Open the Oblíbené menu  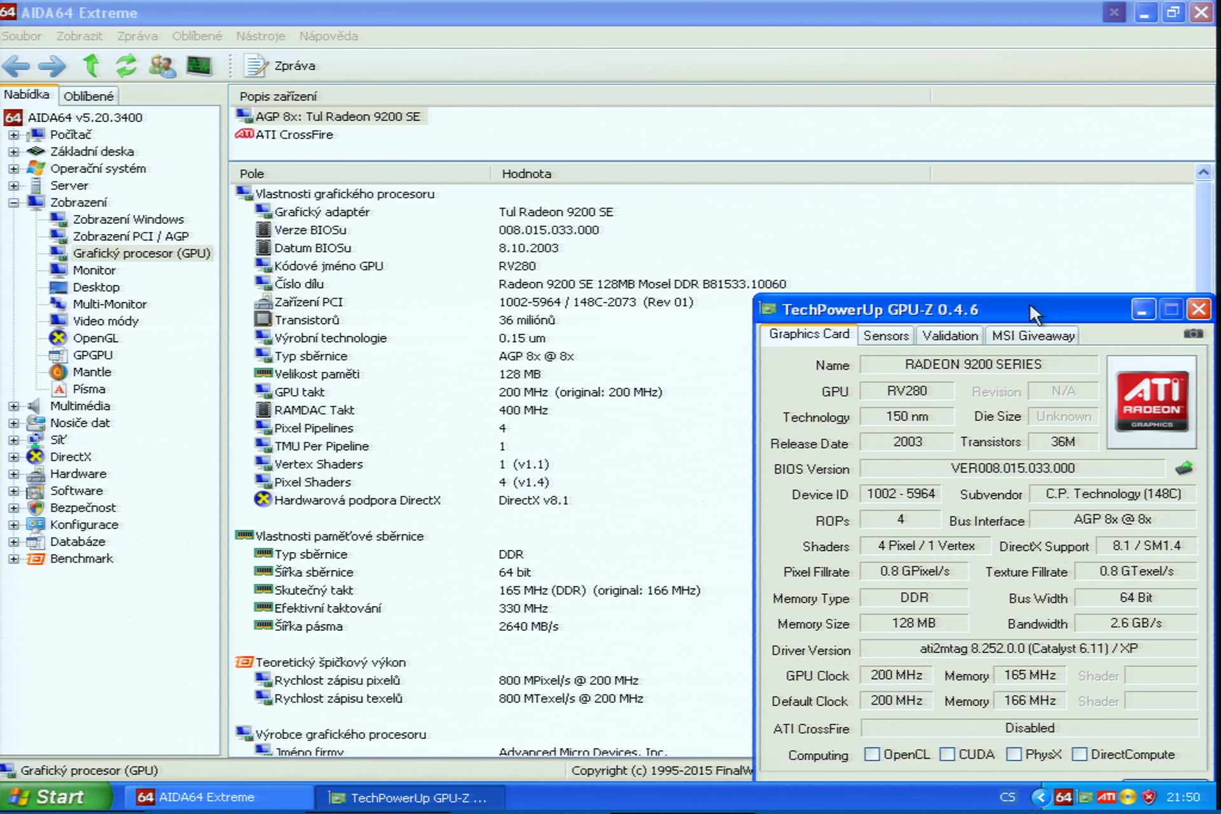197,36
